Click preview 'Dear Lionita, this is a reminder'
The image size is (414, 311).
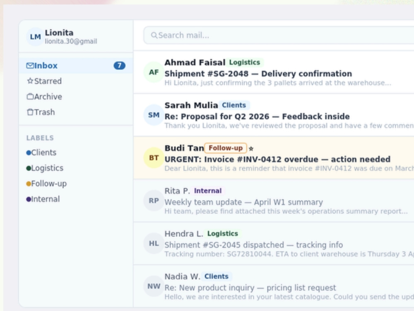289,168
